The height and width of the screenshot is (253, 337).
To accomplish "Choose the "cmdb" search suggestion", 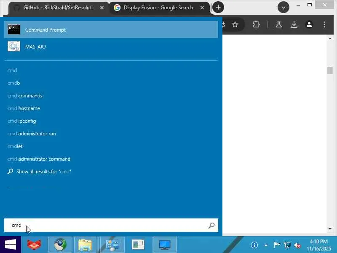I will coord(14,83).
